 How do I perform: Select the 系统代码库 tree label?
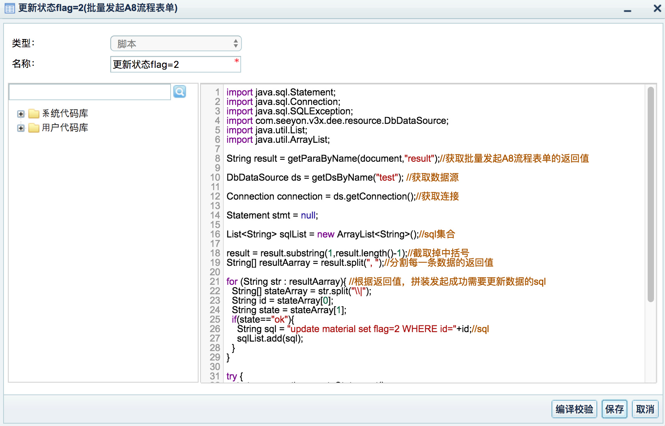65,114
